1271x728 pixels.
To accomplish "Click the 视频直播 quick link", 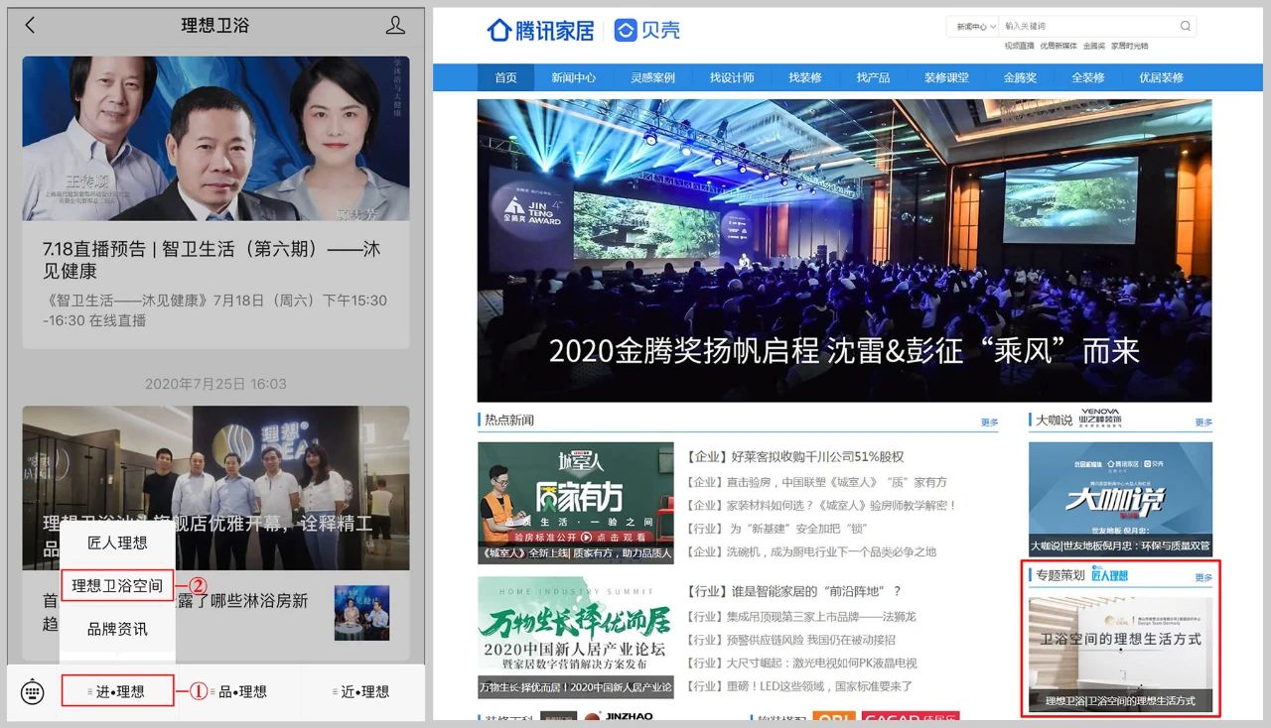I will (x=1019, y=46).
